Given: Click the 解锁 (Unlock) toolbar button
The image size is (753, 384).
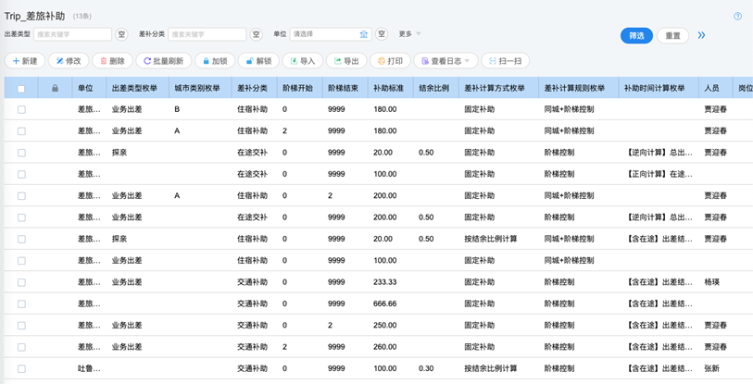Looking at the screenshot, I should 258,61.
